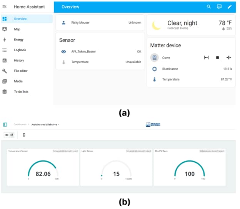Click the Sensor card title
Viewport: 240px width, 209px height.
pos(67,40)
